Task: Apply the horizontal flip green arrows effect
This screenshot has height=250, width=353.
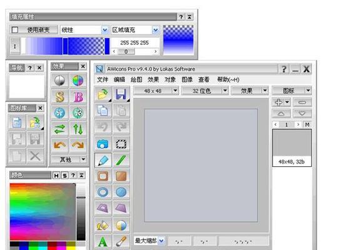Action: coord(59,129)
